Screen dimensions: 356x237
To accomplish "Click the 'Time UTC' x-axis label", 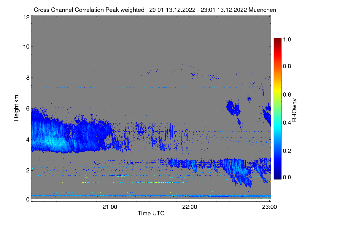I will (151, 213).
